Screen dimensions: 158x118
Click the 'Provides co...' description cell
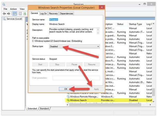click(x=108, y=100)
